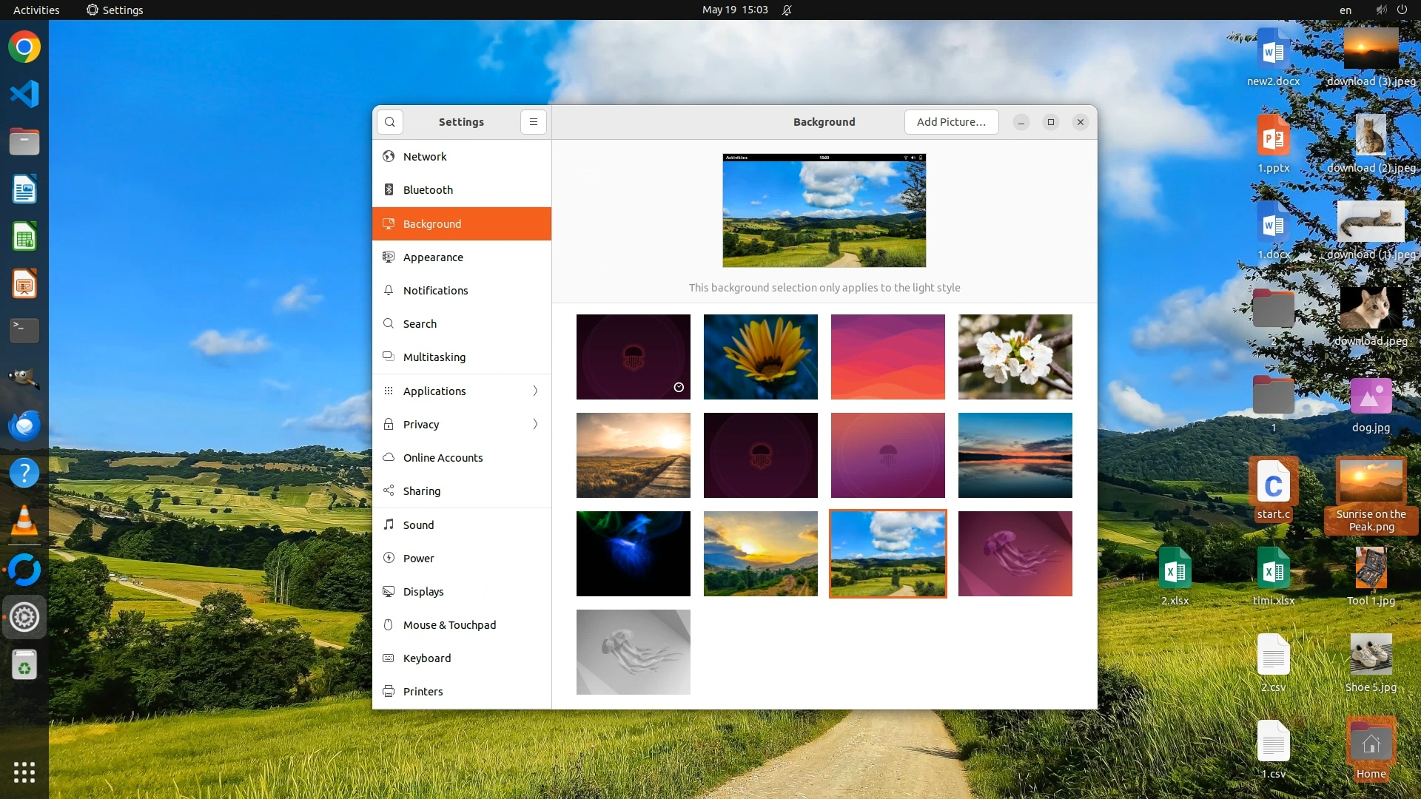Click the Add Picture button
1421x799 pixels.
point(951,122)
